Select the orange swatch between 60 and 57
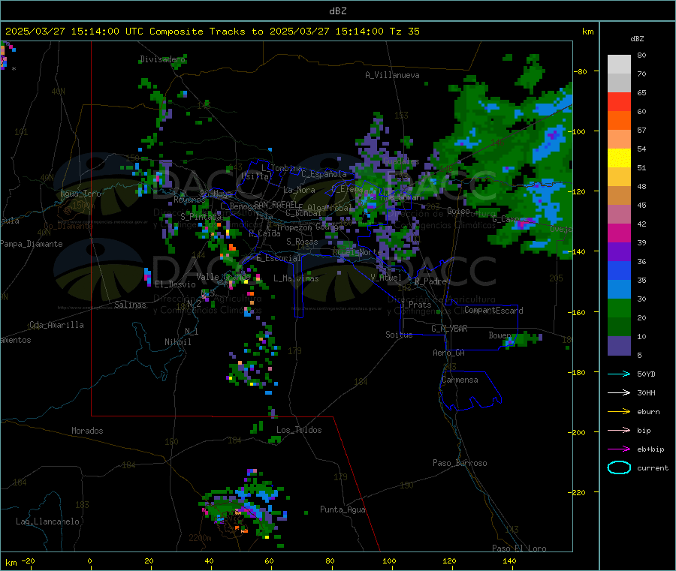676x571 pixels. coord(619,121)
